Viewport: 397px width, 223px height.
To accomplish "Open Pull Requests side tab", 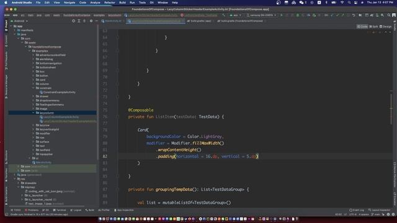I will pyautogui.click(x=6, y=61).
